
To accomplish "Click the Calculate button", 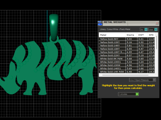I will 128,94.
